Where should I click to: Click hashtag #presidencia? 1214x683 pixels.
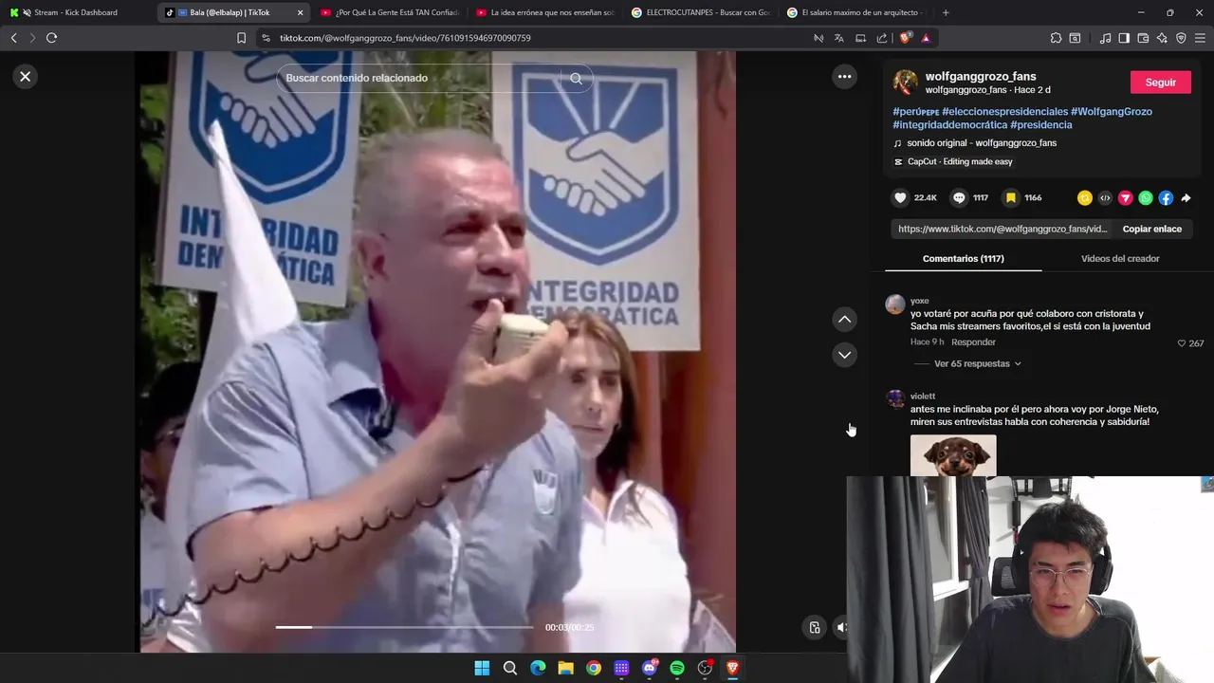(1041, 125)
